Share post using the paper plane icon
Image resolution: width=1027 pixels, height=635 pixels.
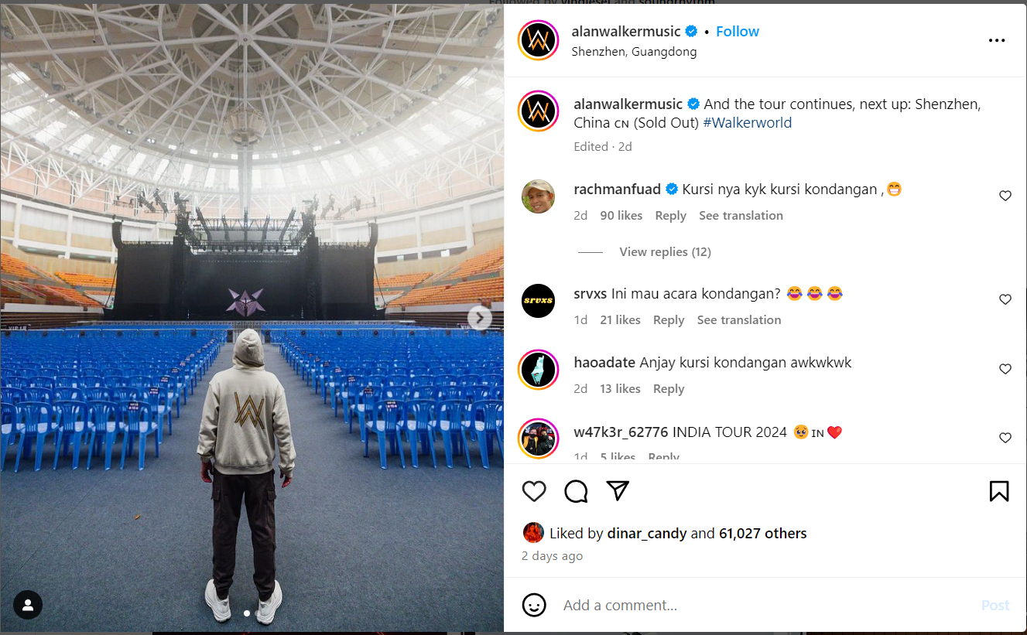[618, 490]
